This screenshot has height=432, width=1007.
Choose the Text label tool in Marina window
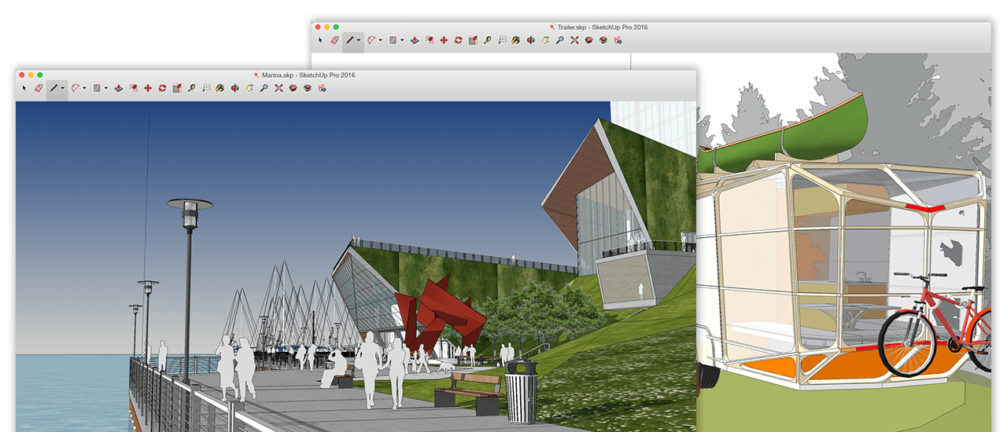point(206,88)
